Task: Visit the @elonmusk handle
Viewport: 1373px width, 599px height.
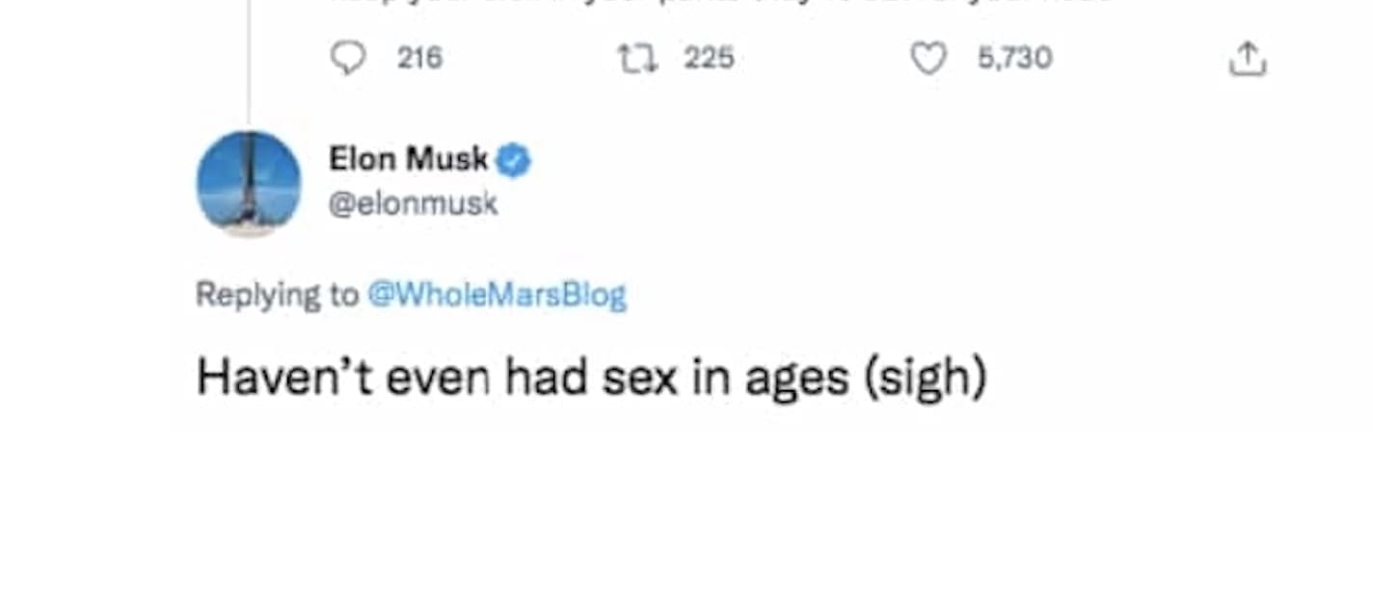Action: [414, 204]
